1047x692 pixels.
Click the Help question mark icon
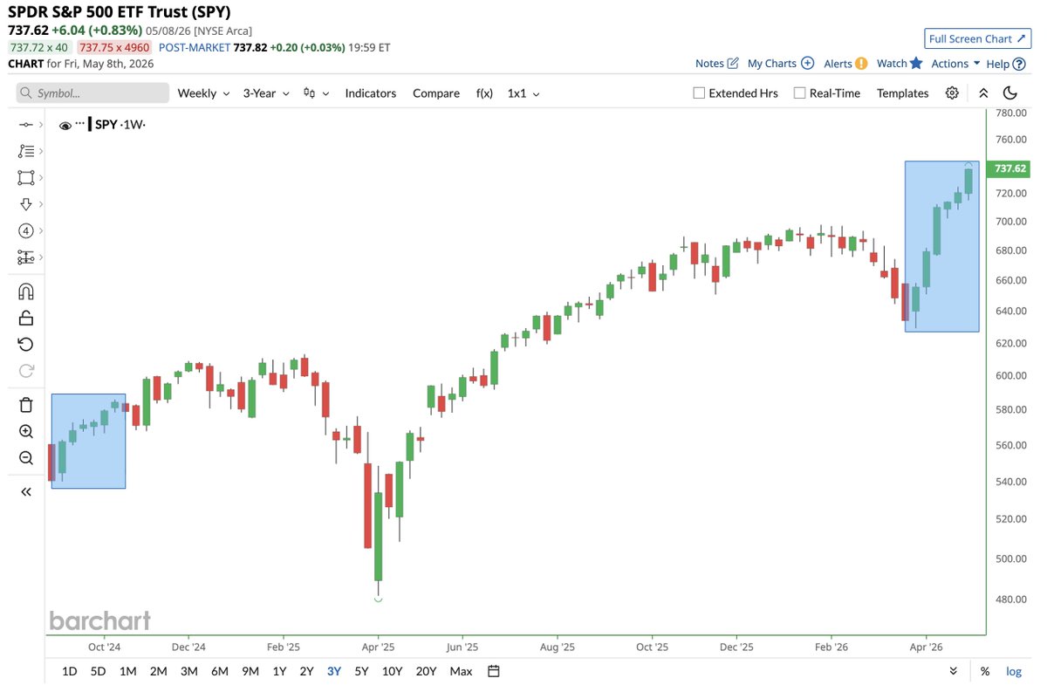coord(1019,64)
